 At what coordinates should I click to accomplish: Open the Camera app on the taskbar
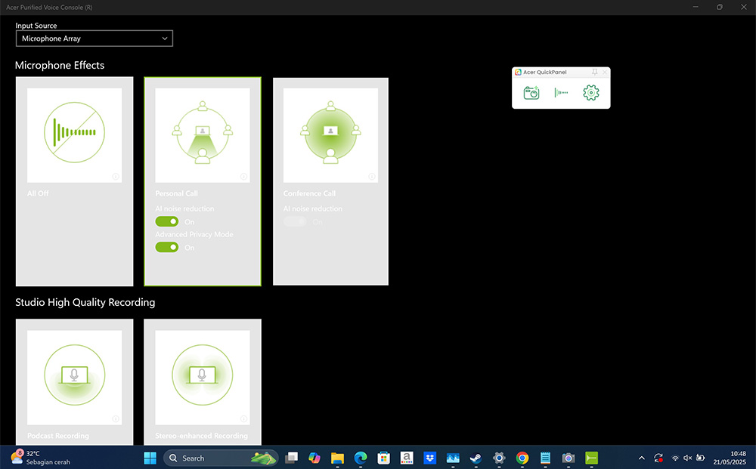pyautogui.click(x=569, y=458)
